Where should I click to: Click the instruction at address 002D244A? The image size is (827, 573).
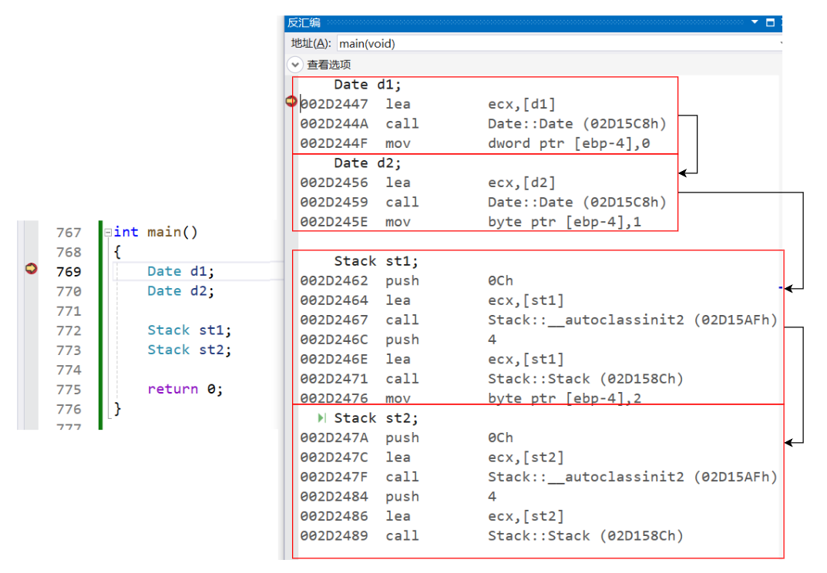(483, 124)
